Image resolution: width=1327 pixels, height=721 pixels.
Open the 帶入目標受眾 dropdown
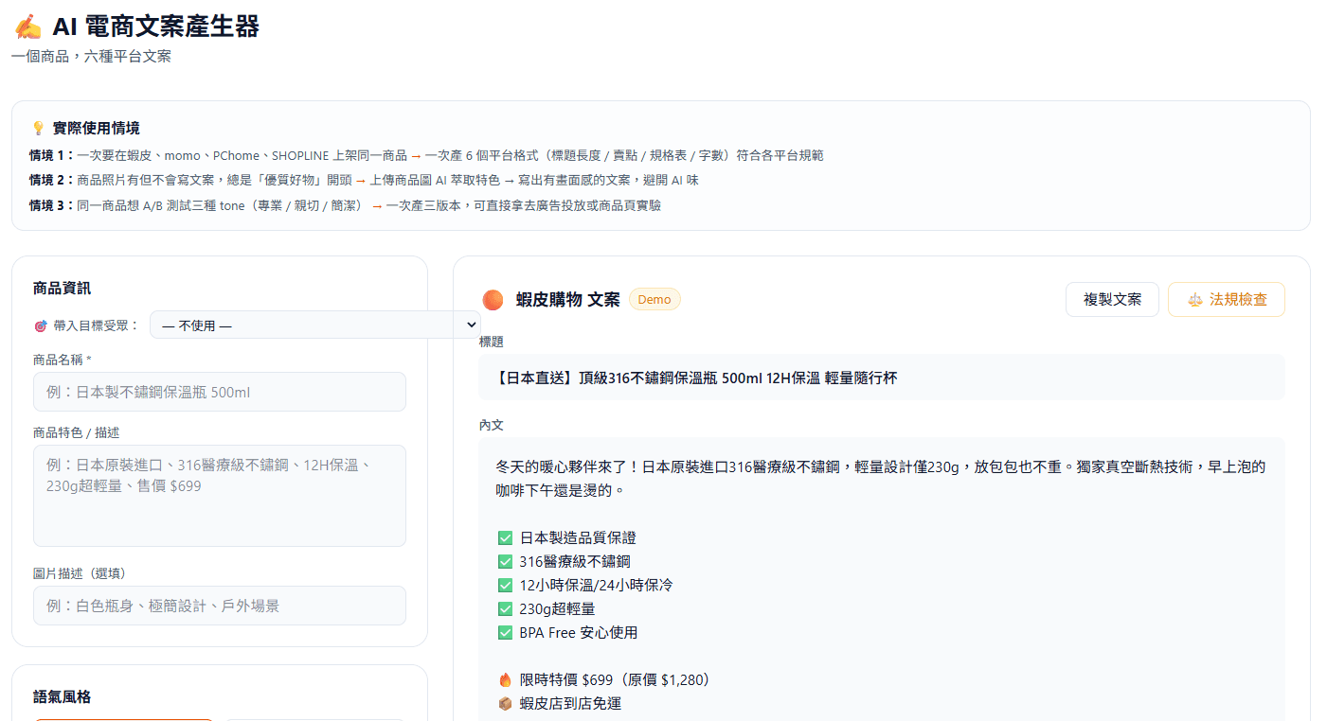click(315, 325)
